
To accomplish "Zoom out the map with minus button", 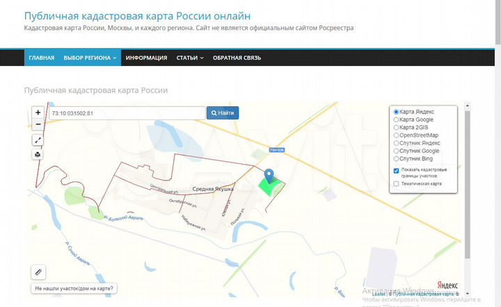I will coord(38,124).
